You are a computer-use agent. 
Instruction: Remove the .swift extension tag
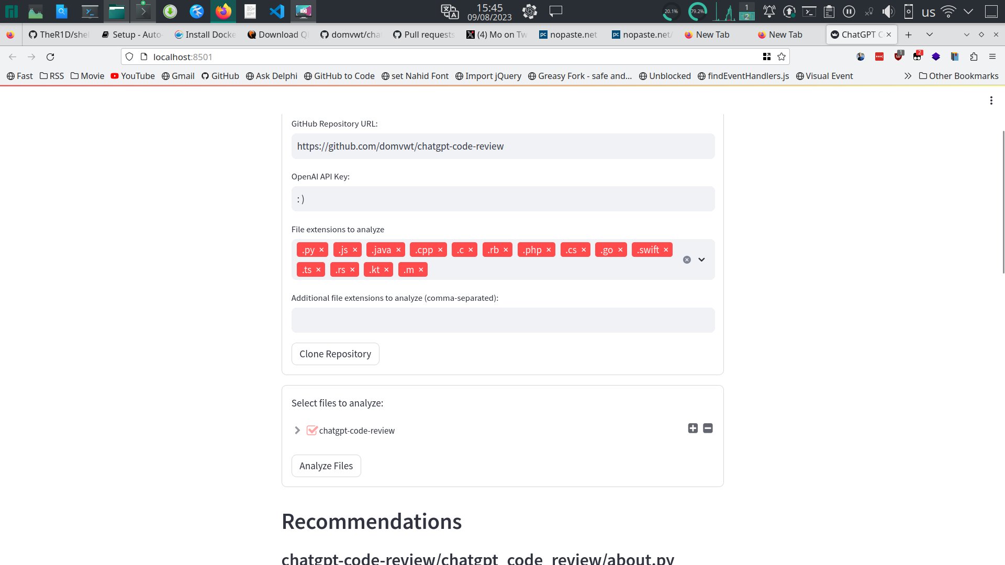tap(666, 250)
